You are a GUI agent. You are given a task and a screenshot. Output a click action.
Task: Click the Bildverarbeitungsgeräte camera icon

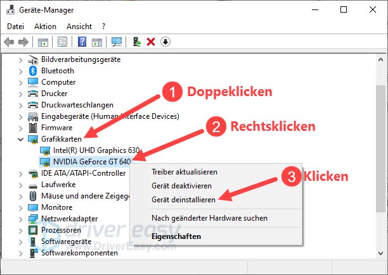click(33, 59)
